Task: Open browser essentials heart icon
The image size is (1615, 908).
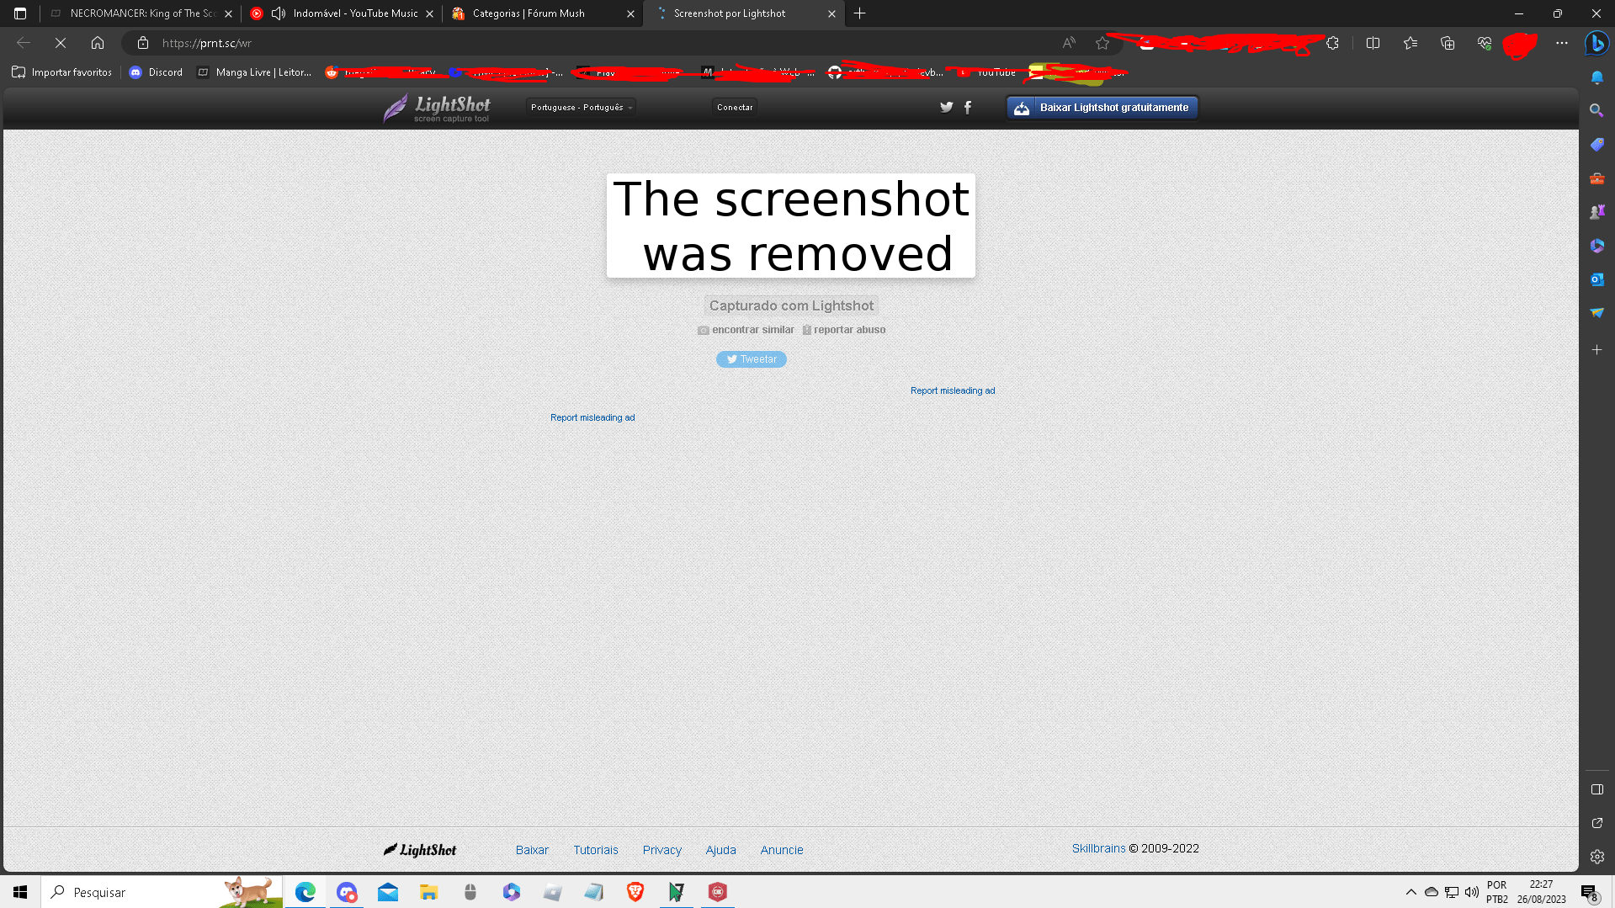Action: (x=1485, y=43)
